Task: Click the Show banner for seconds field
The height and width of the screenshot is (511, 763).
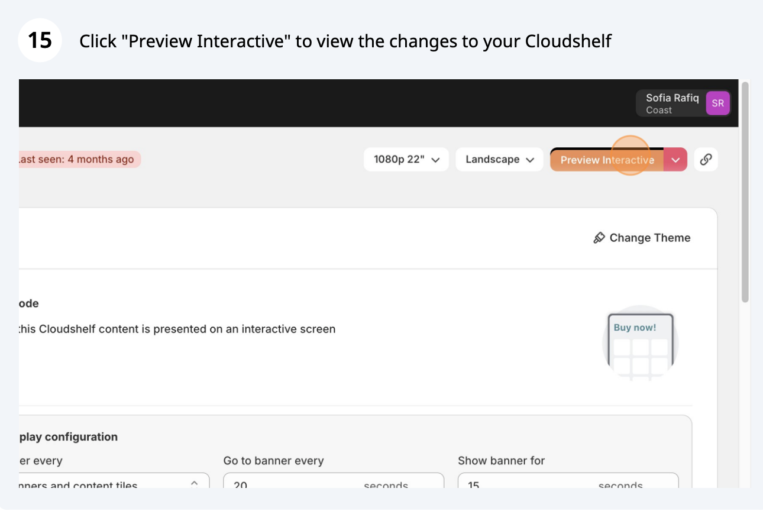Action: coord(568,481)
